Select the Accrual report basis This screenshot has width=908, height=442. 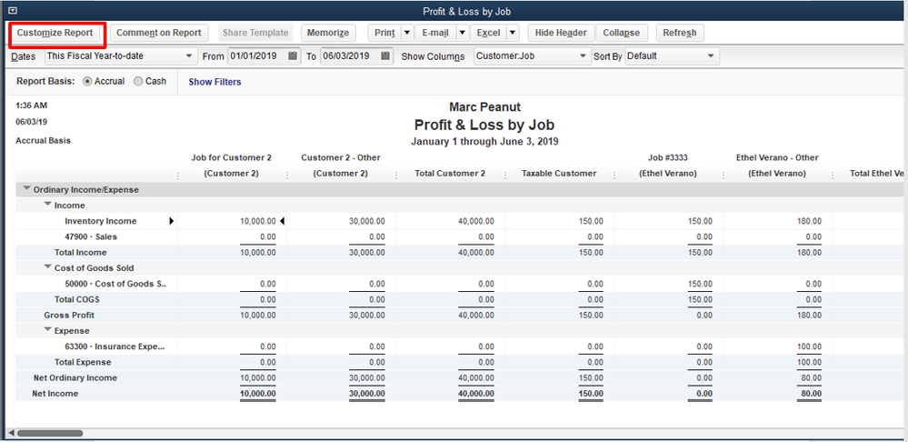88,82
